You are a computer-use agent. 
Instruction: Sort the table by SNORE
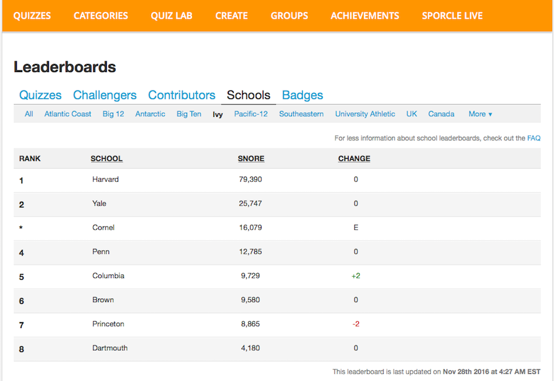click(x=251, y=159)
